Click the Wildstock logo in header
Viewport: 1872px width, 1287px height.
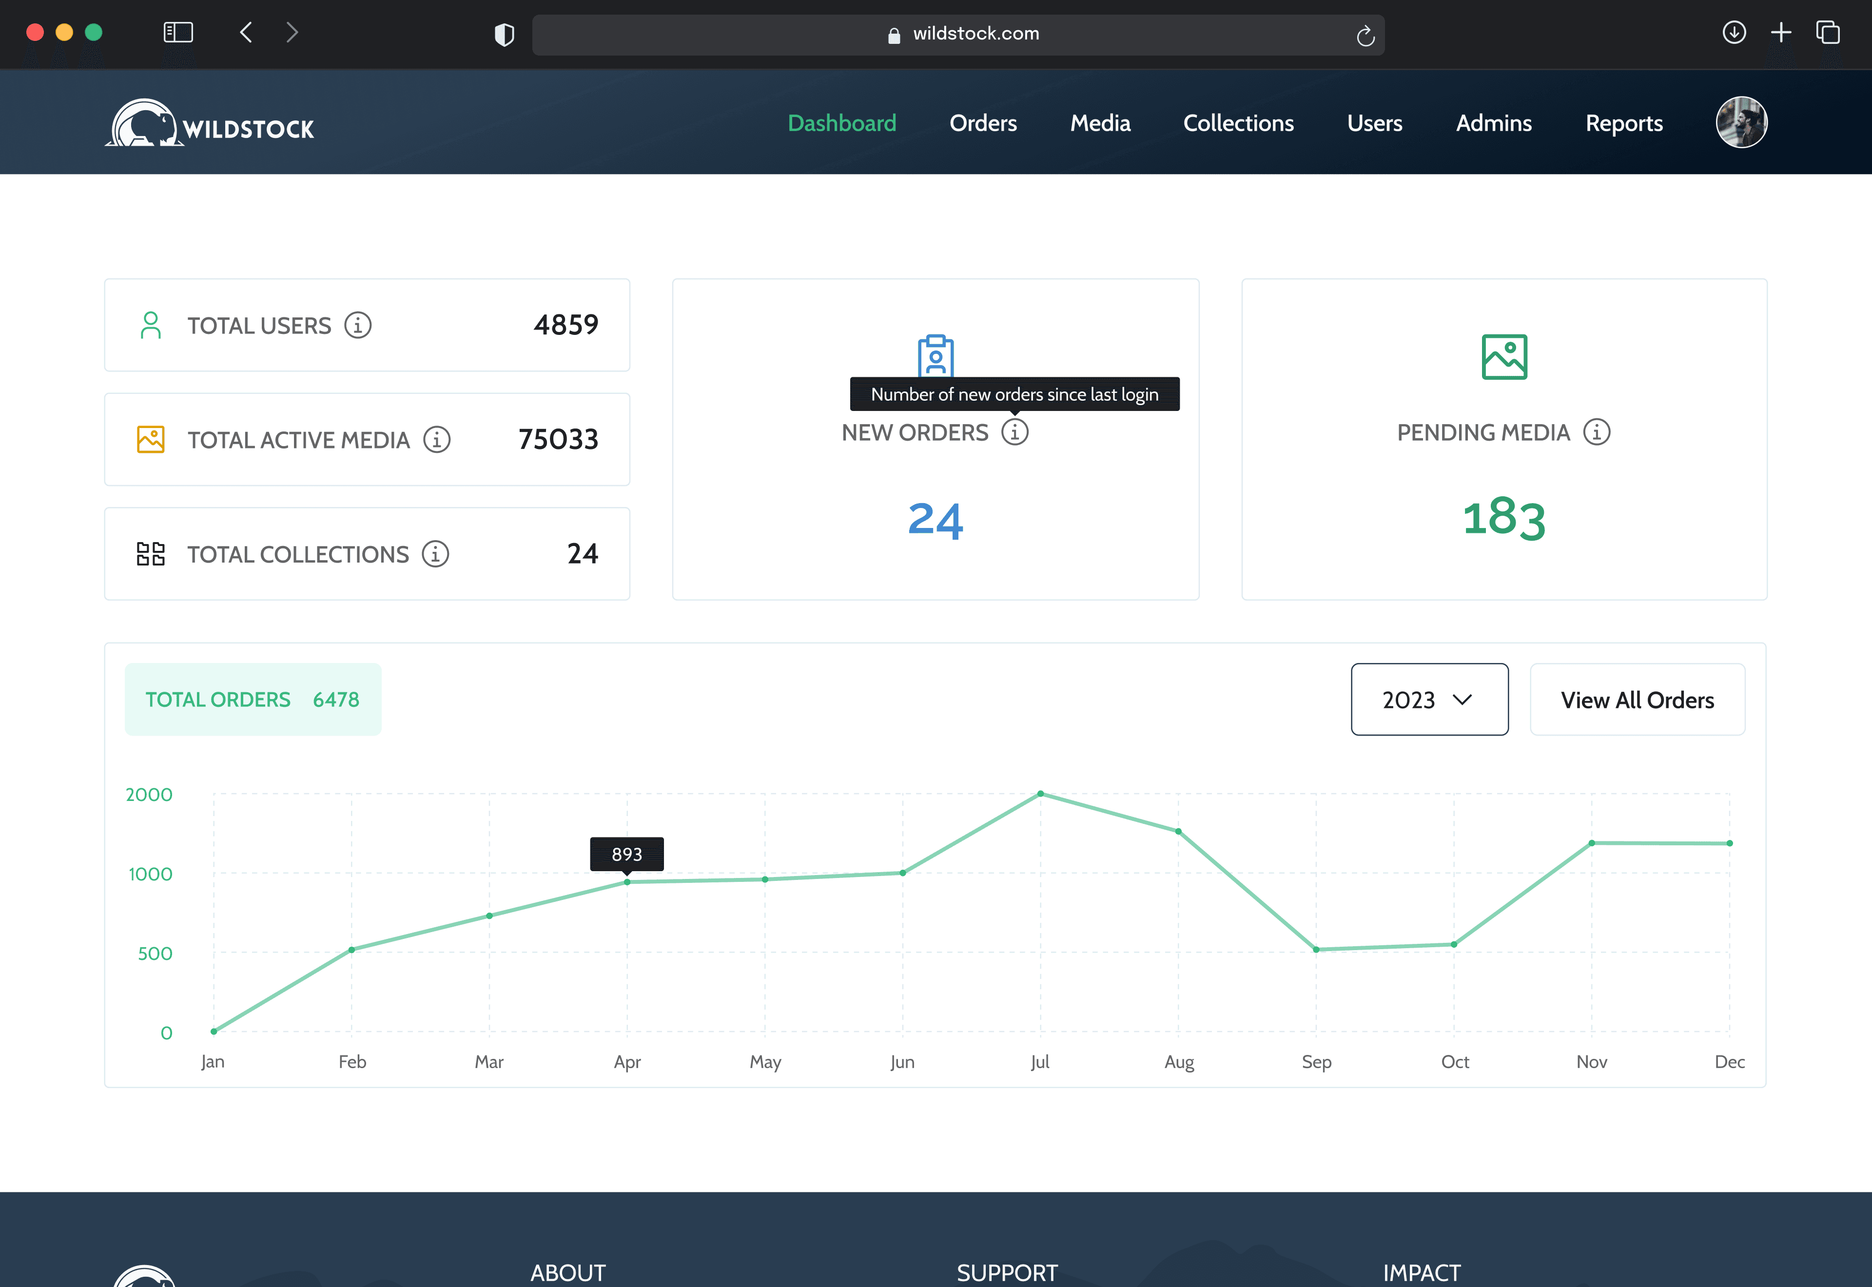210,123
